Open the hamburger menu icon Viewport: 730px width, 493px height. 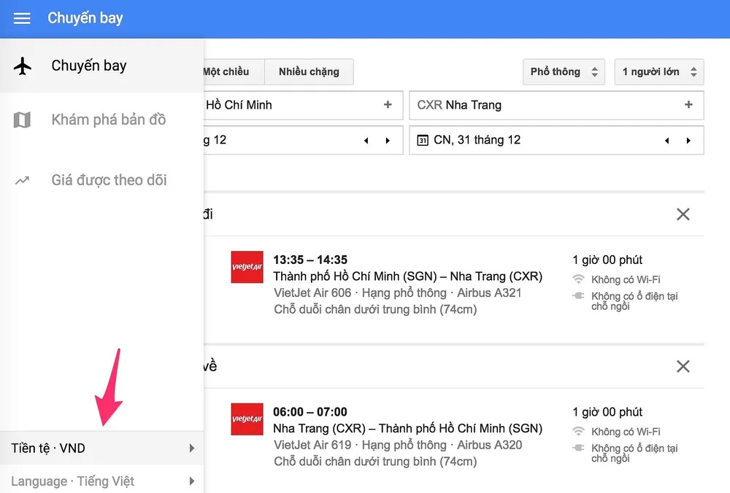(22, 18)
